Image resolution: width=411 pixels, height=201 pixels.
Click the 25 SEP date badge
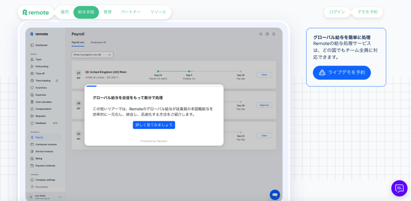[79, 75]
